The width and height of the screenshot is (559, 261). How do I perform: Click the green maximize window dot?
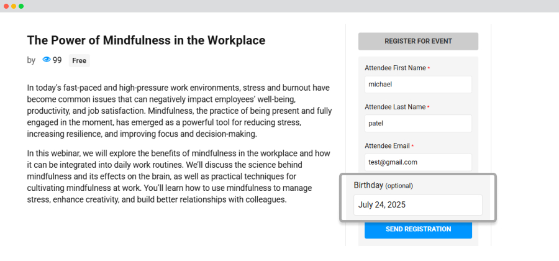click(21, 6)
